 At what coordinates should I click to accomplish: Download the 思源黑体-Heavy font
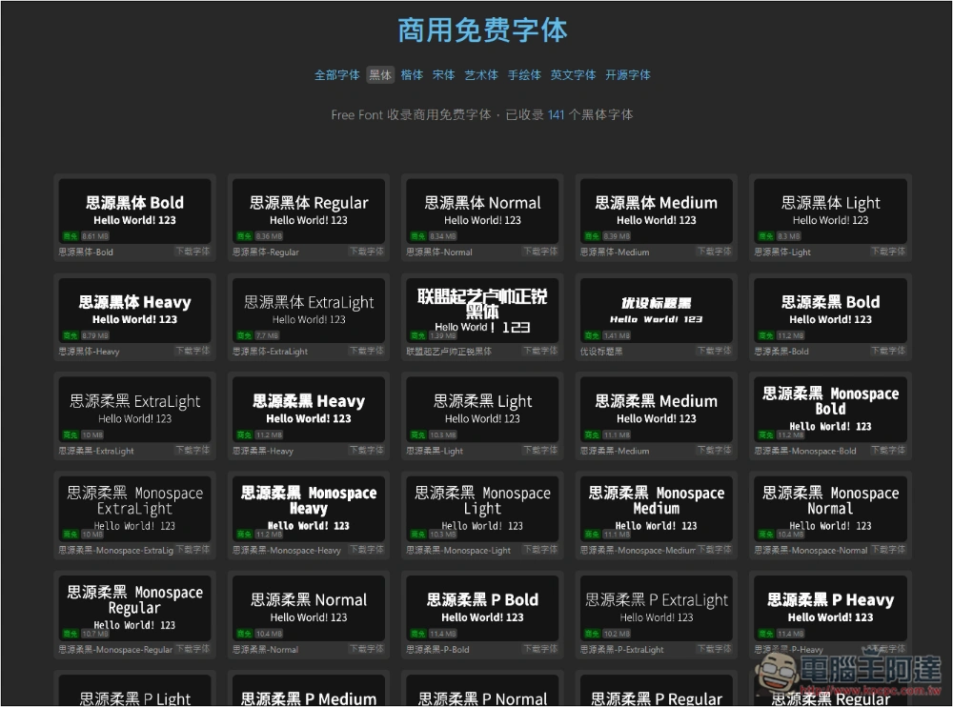click(193, 352)
